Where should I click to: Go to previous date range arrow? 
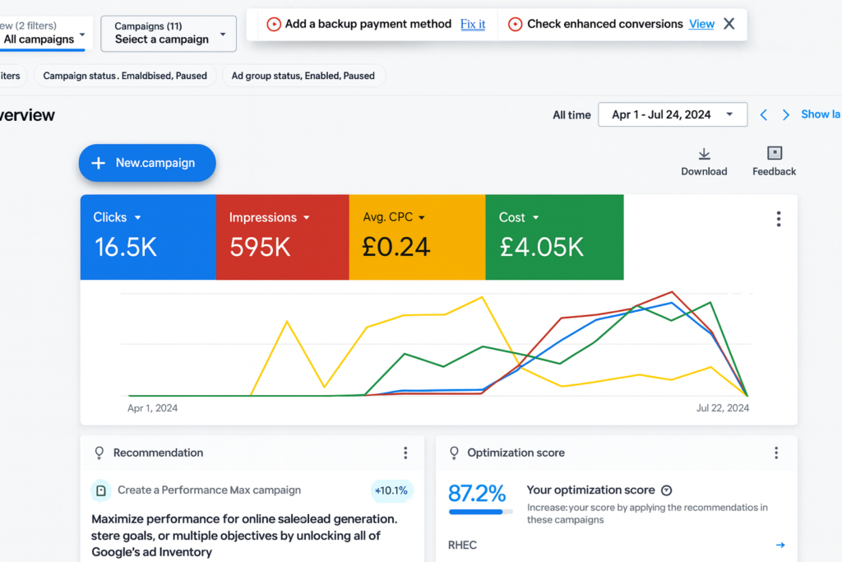click(764, 114)
